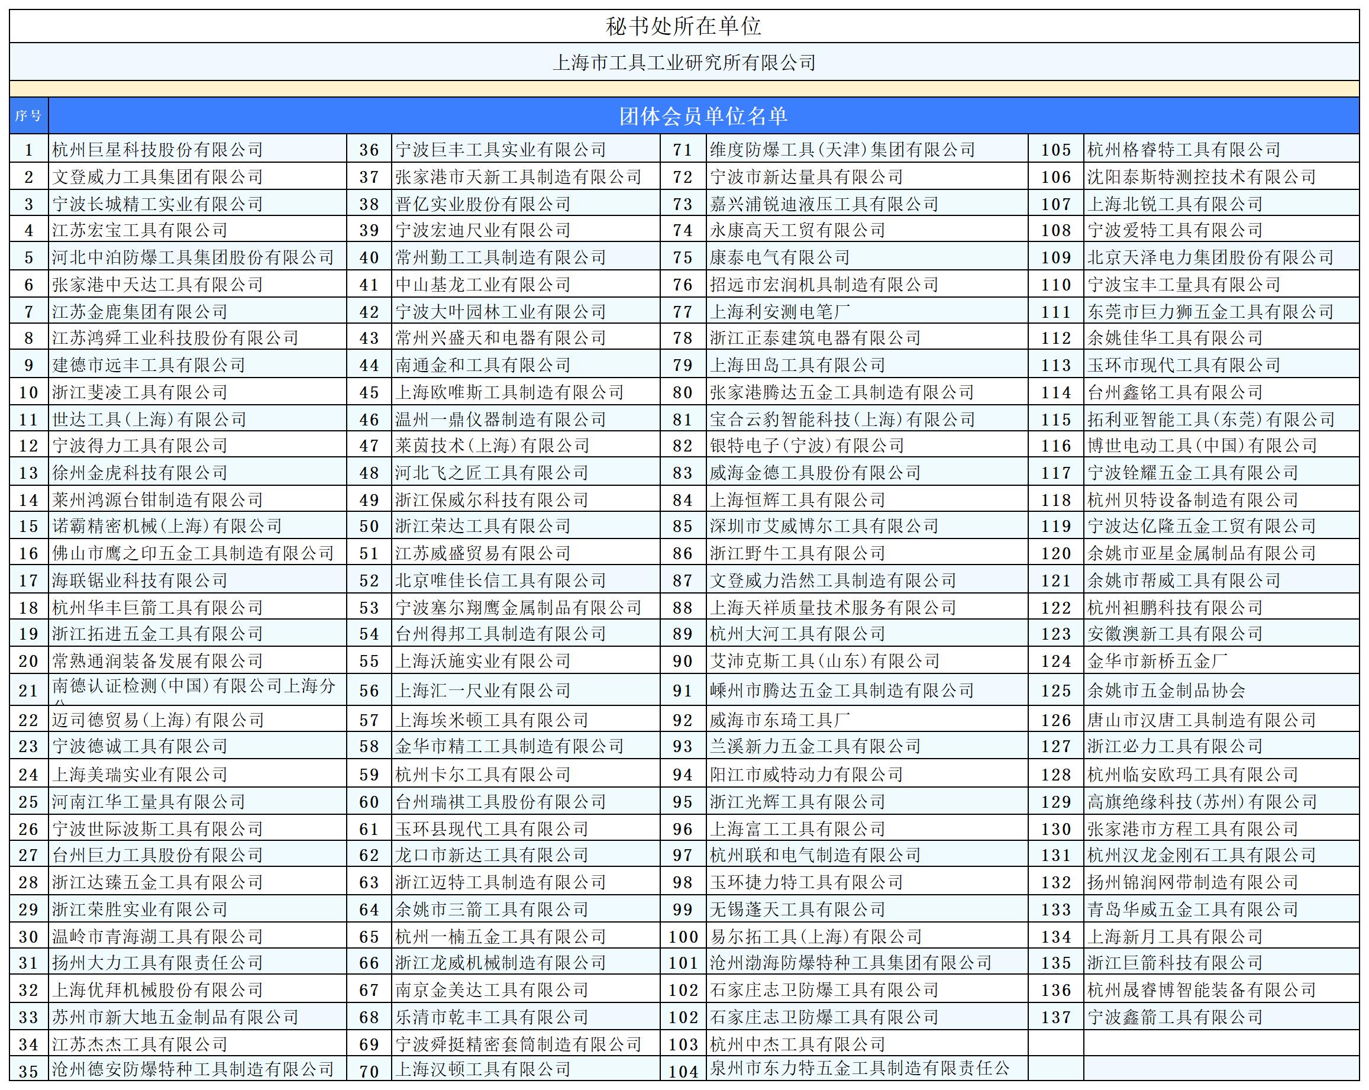Viewport: 1369px width, 1090px height.
Task: Select 海联锯业科技有限公司
Action: pyautogui.click(x=140, y=580)
